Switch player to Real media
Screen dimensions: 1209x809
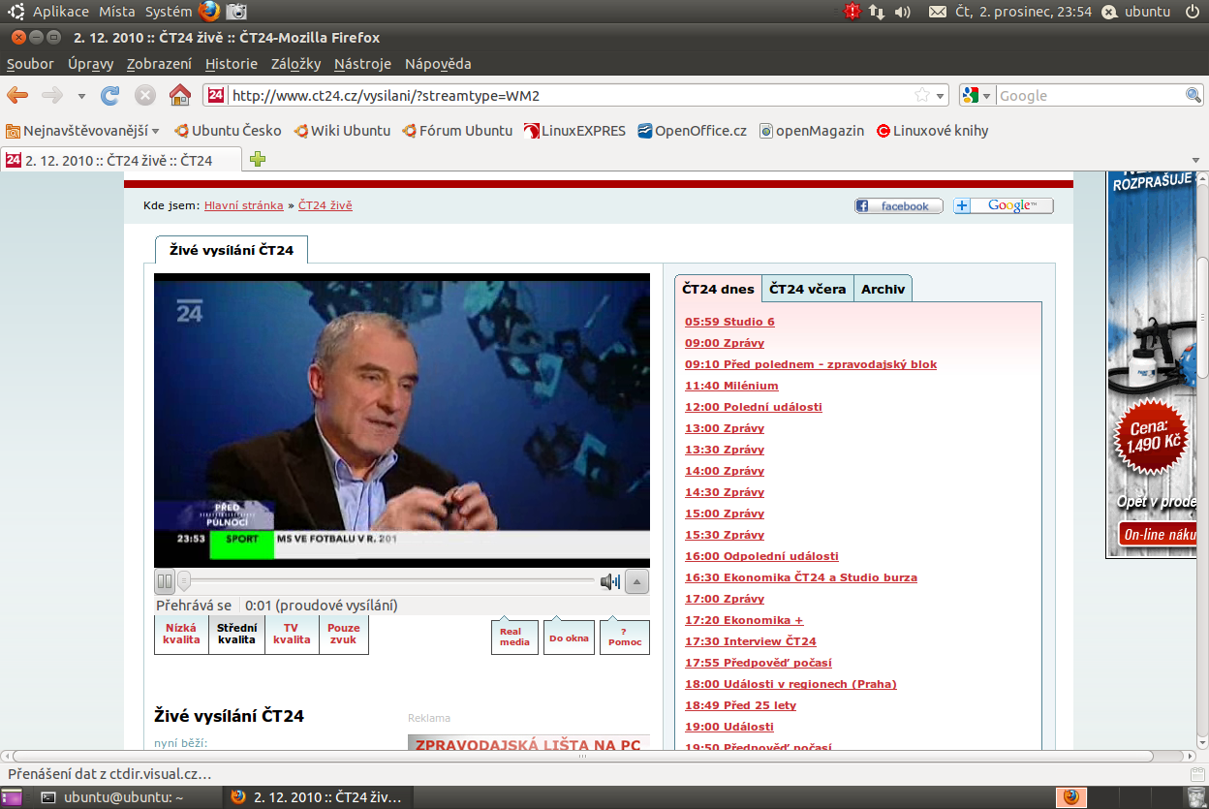pyautogui.click(x=514, y=637)
